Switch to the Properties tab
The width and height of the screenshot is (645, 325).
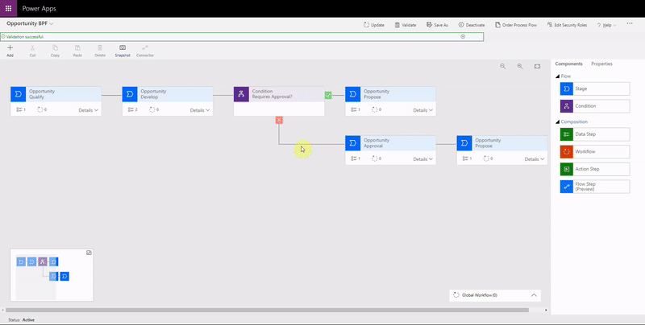tap(601, 64)
